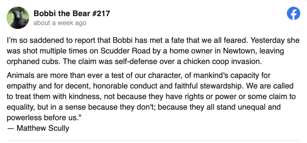Click the paragraph starting 'I'm so saddened'

pyautogui.click(x=153, y=51)
